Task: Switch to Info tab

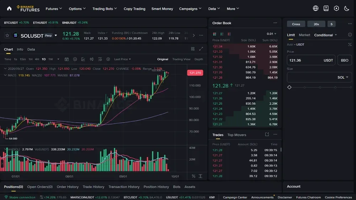Action: coord(20,49)
